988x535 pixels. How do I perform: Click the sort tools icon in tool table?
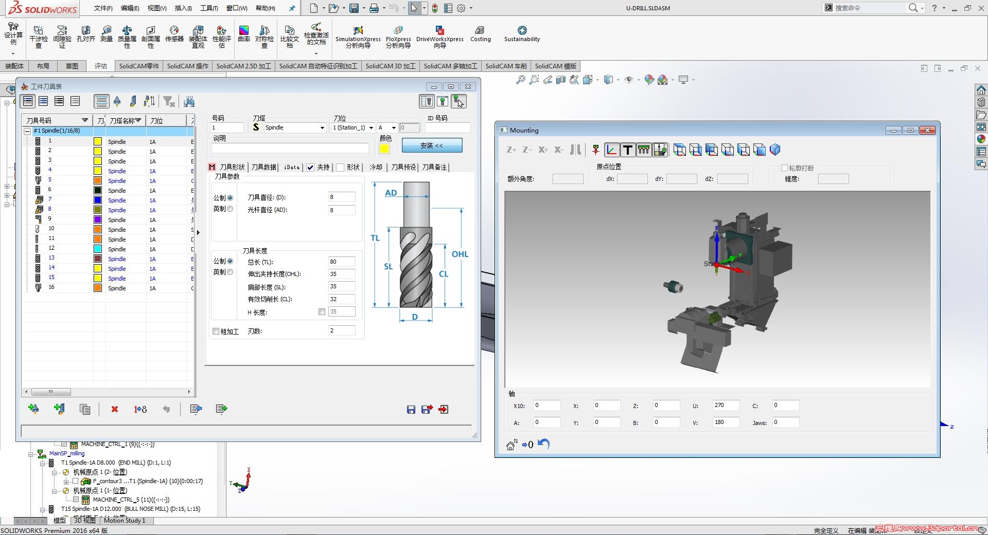(x=149, y=102)
